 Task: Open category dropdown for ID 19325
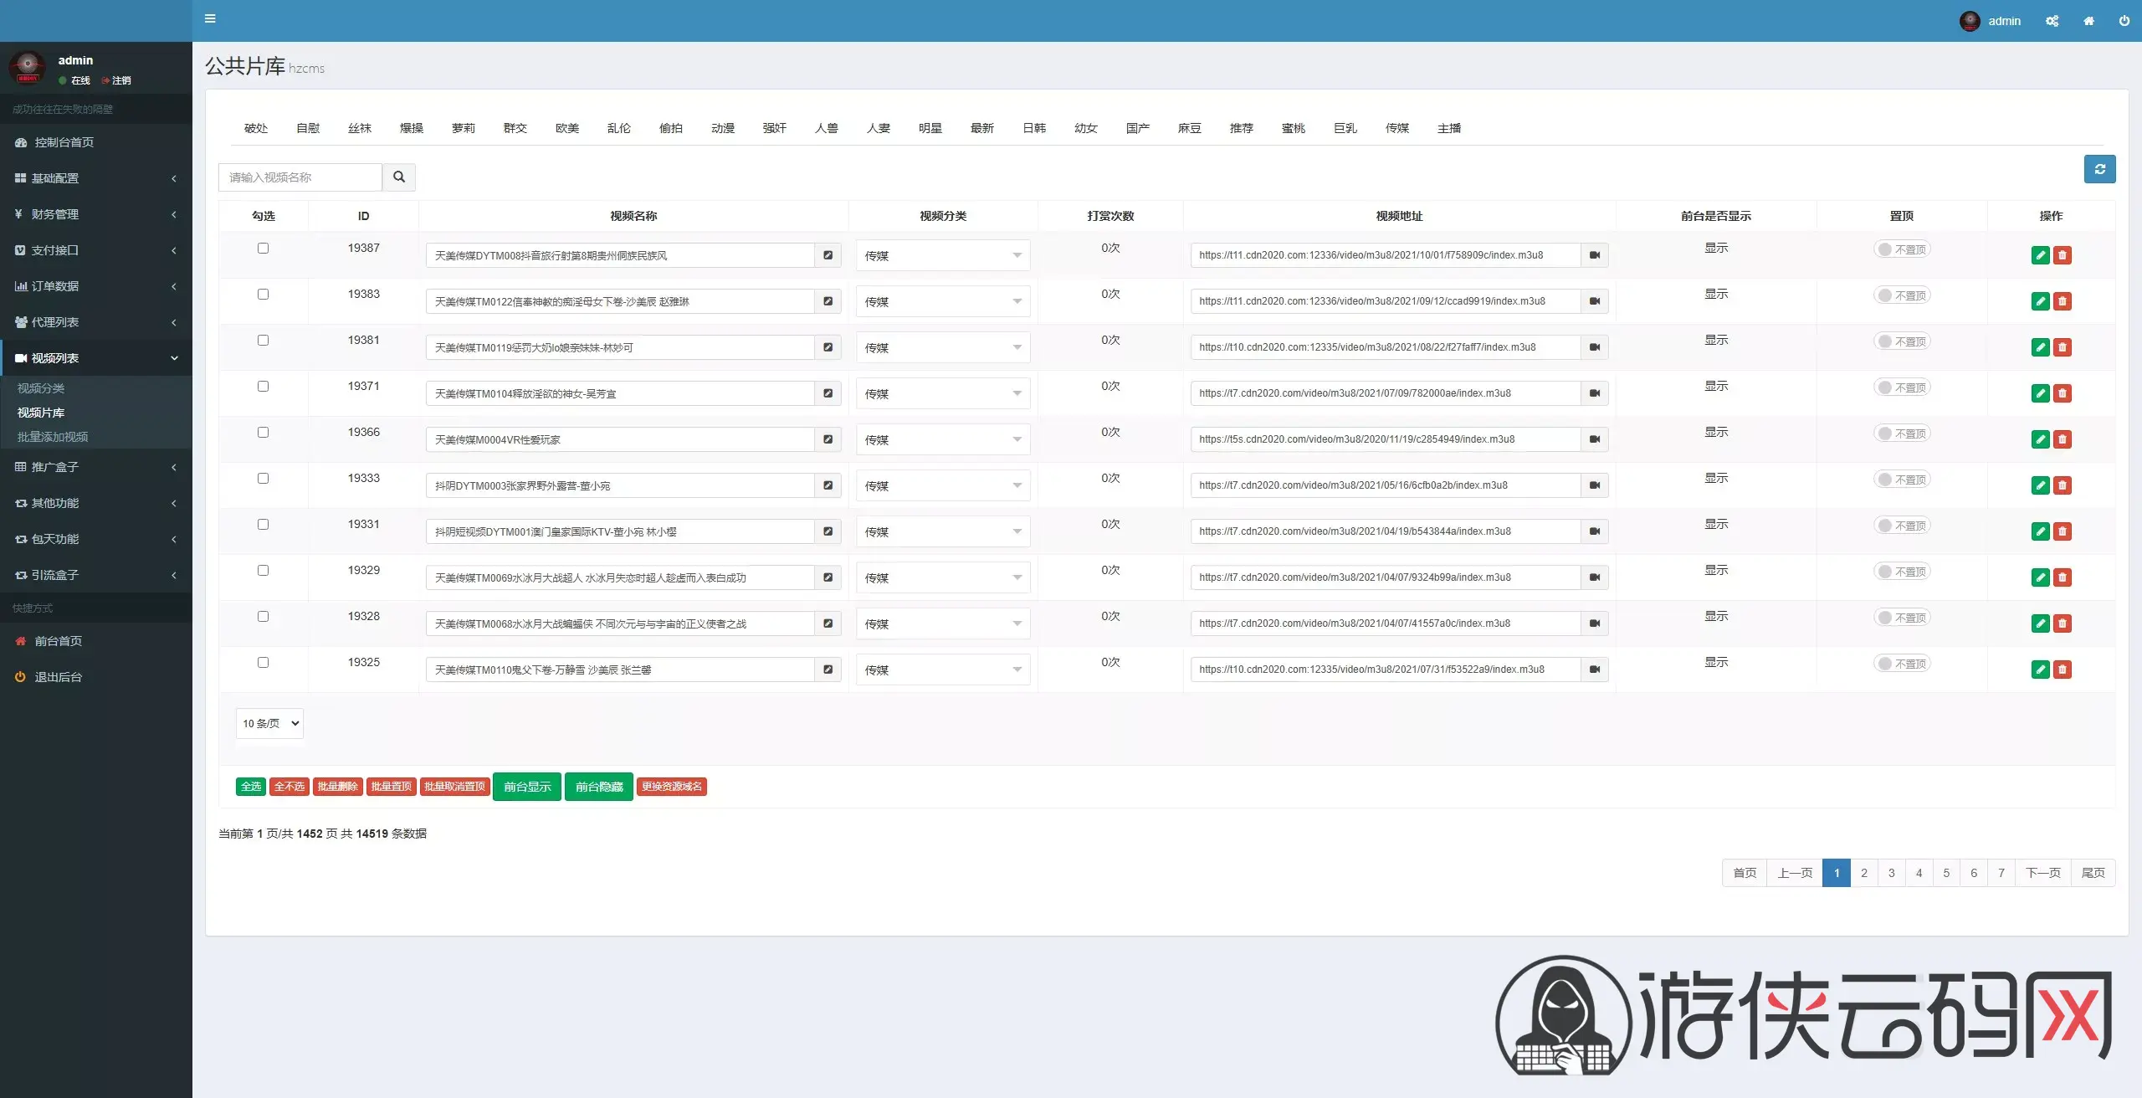click(943, 670)
